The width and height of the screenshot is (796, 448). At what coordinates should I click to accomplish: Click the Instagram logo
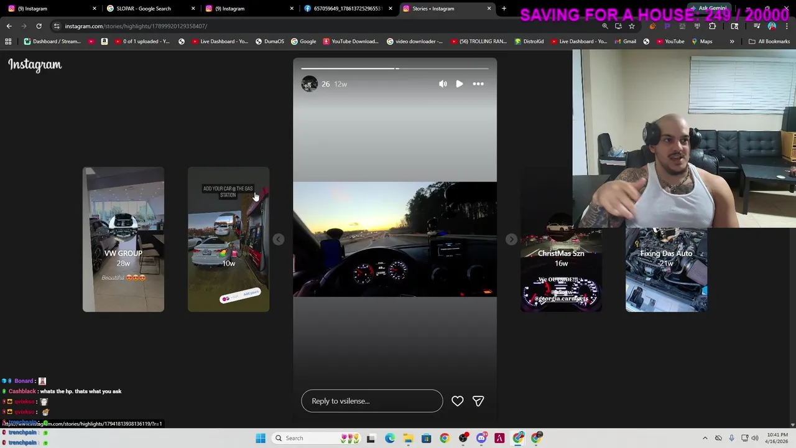(35, 65)
